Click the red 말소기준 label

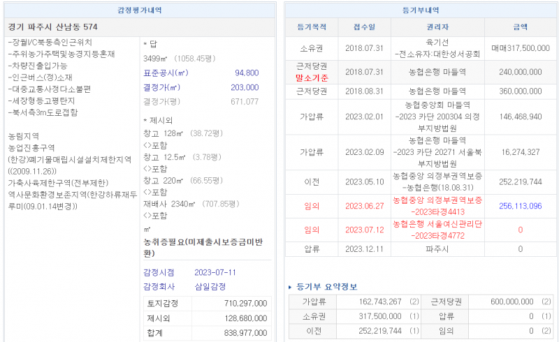click(312, 77)
